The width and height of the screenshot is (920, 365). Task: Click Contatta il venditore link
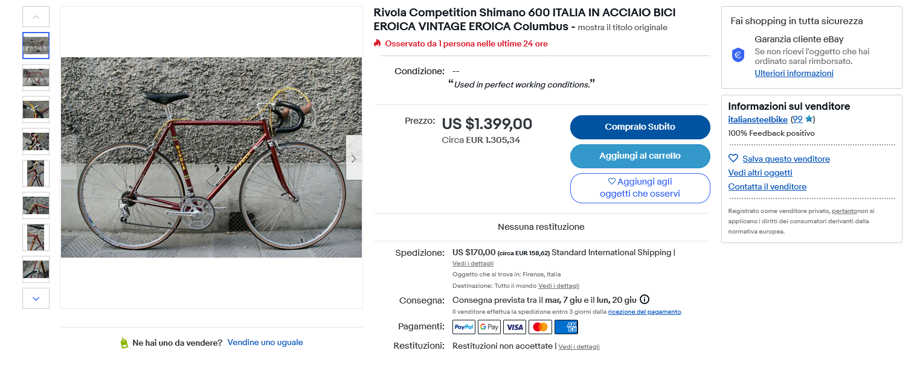[767, 186]
